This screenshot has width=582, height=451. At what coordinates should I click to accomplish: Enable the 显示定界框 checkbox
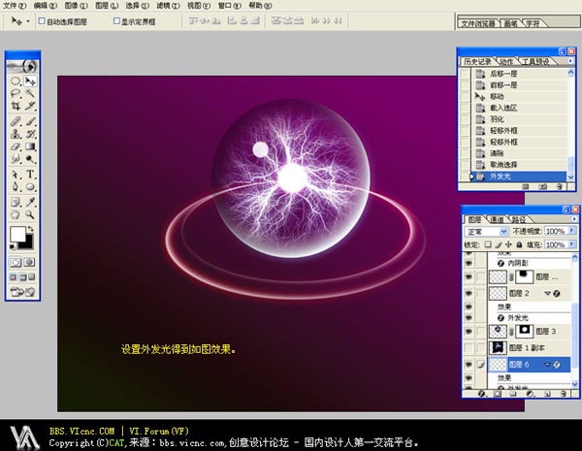pyautogui.click(x=113, y=20)
